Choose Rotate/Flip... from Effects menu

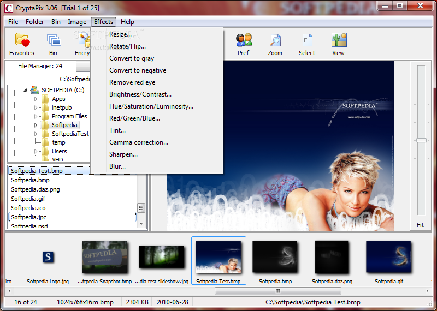click(x=157, y=46)
